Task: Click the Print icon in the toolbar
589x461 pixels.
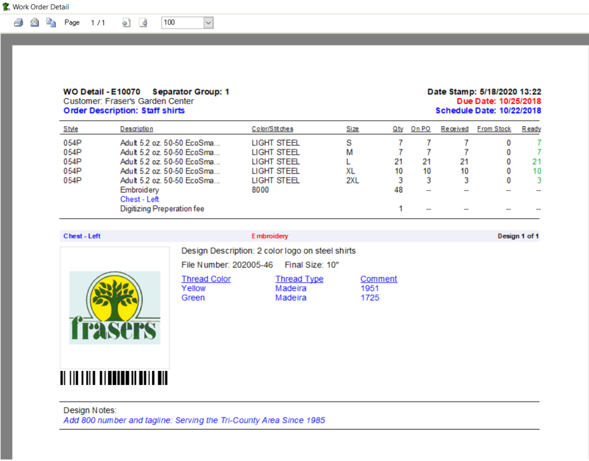Action: [17, 21]
